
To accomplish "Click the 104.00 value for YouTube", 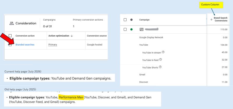I will click(x=224, y=45).
